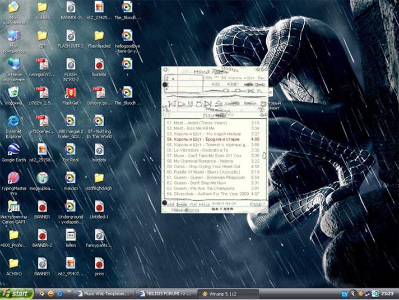Expand the Misc playlist menu
The image size is (399, 300).
click(203, 205)
